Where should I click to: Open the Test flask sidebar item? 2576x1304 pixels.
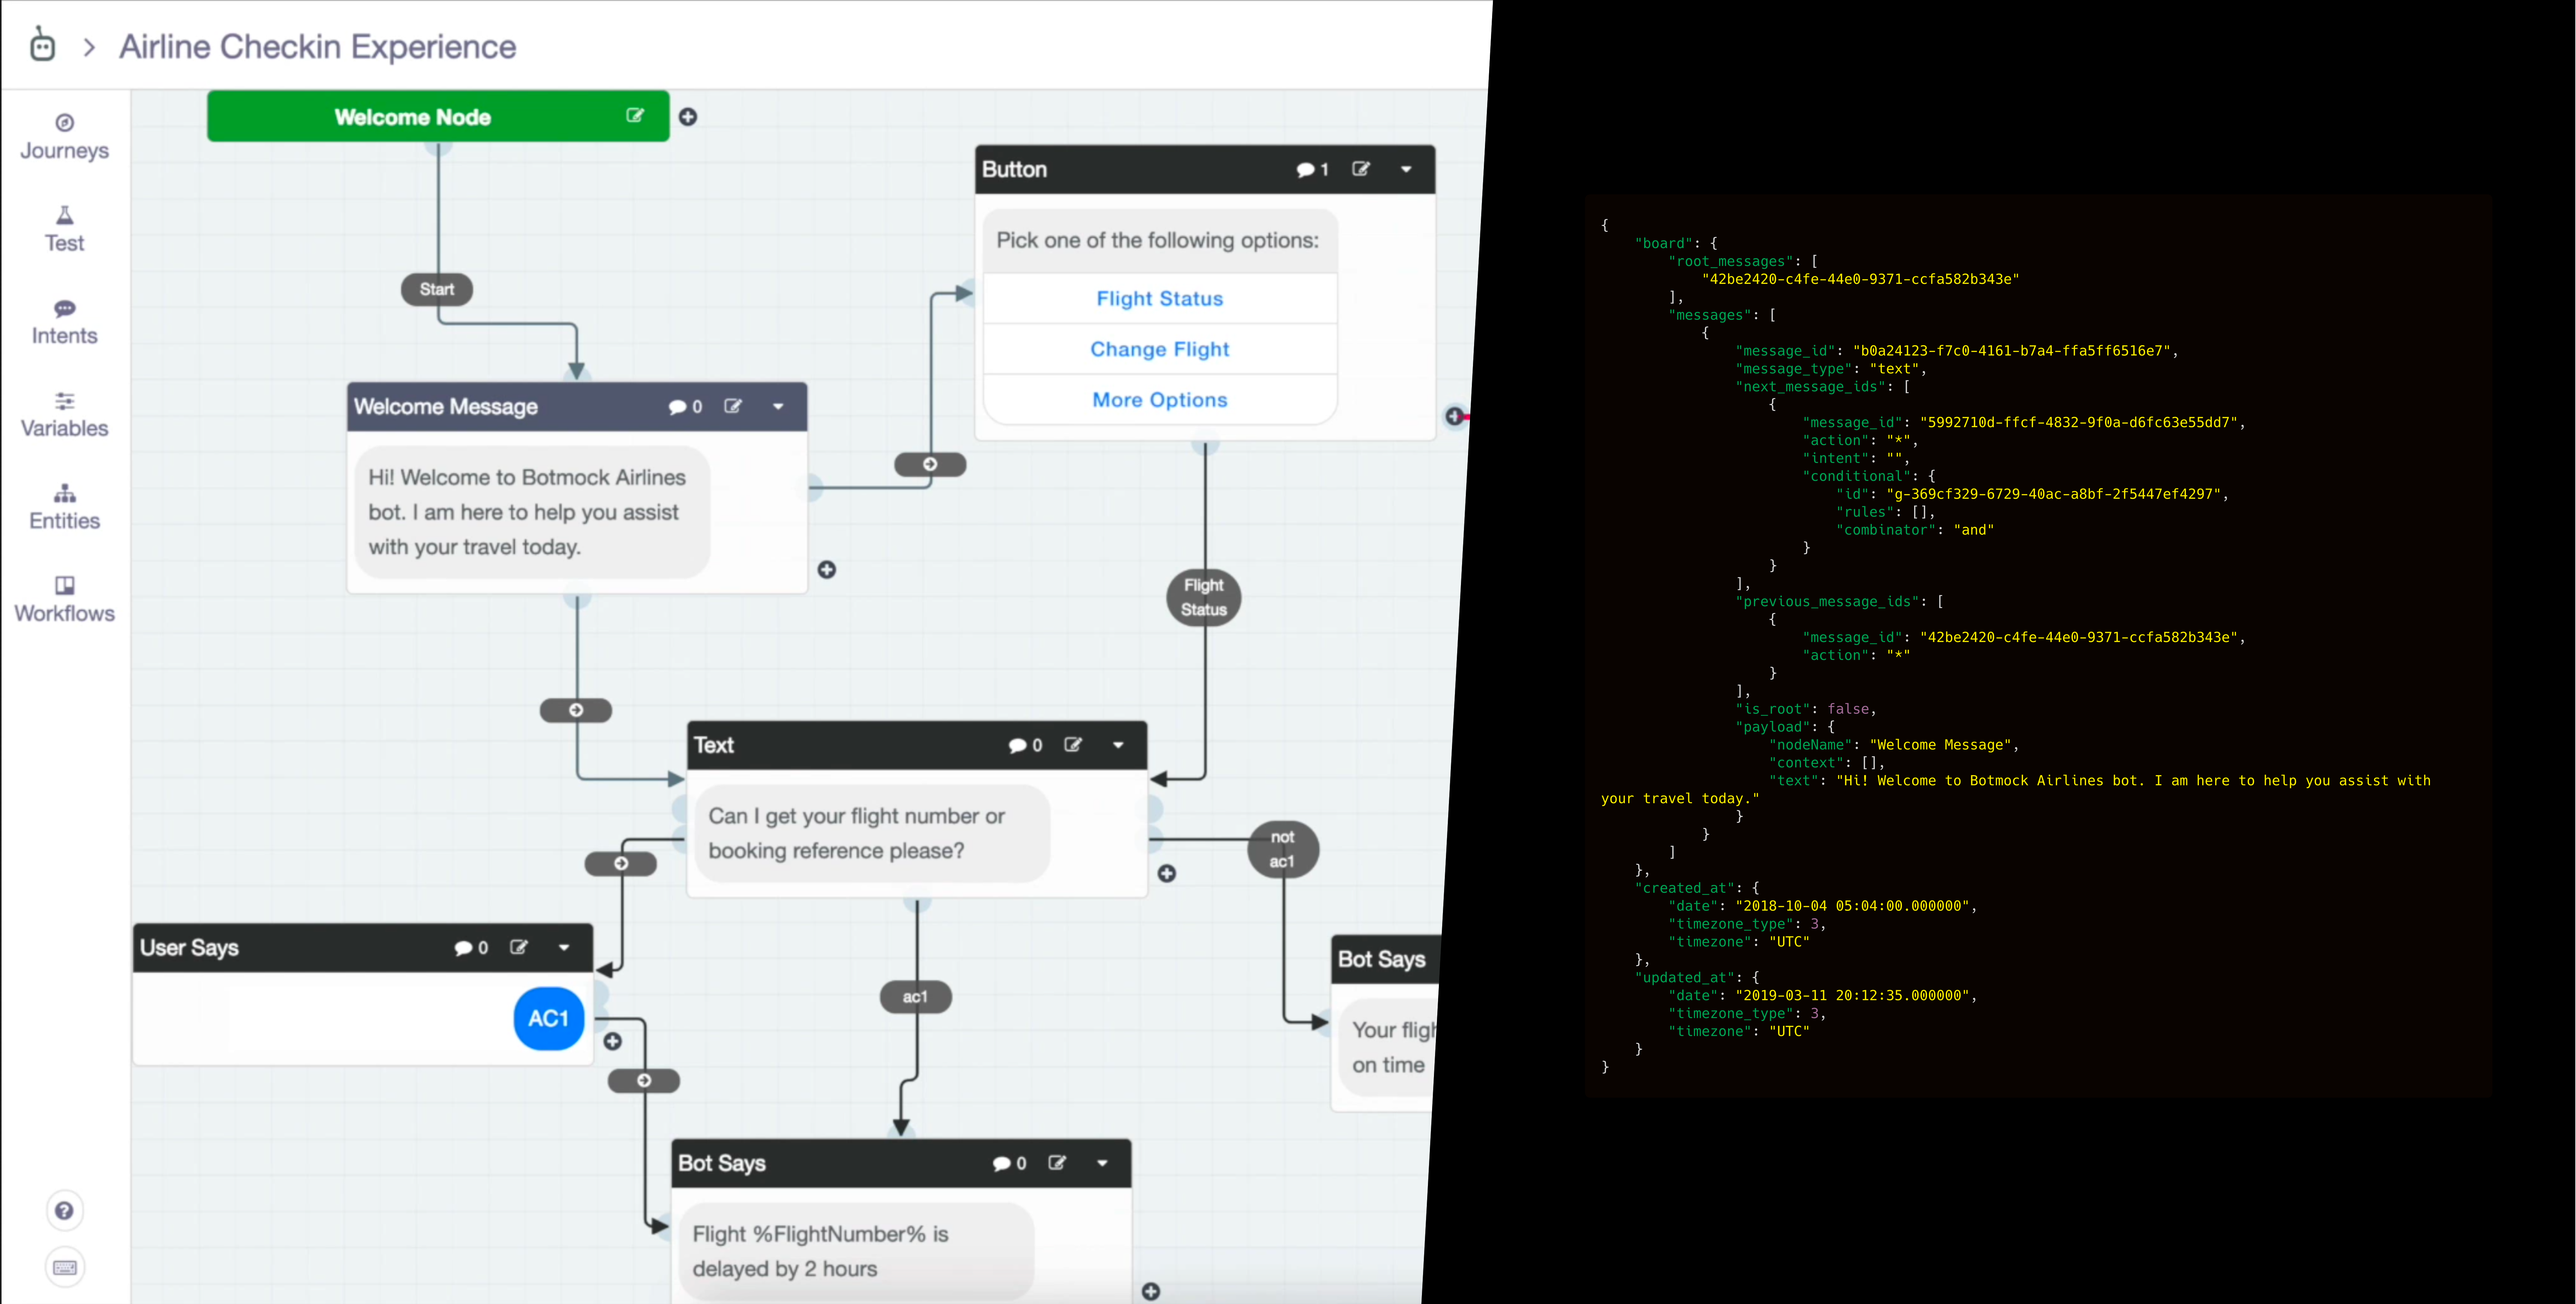coord(64,229)
